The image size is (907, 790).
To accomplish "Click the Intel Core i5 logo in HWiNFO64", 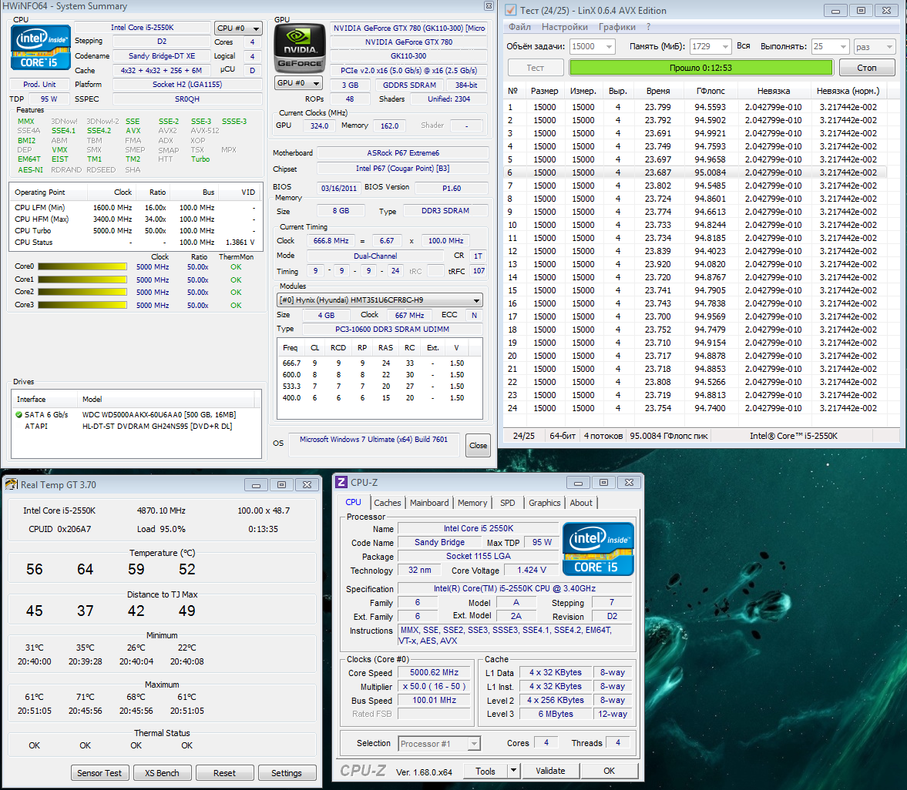I will [x=41, y=47].
